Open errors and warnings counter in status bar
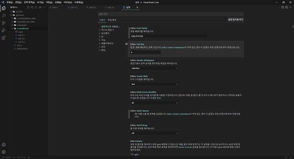Screen dimensions: 294x159 click(22, 157)
